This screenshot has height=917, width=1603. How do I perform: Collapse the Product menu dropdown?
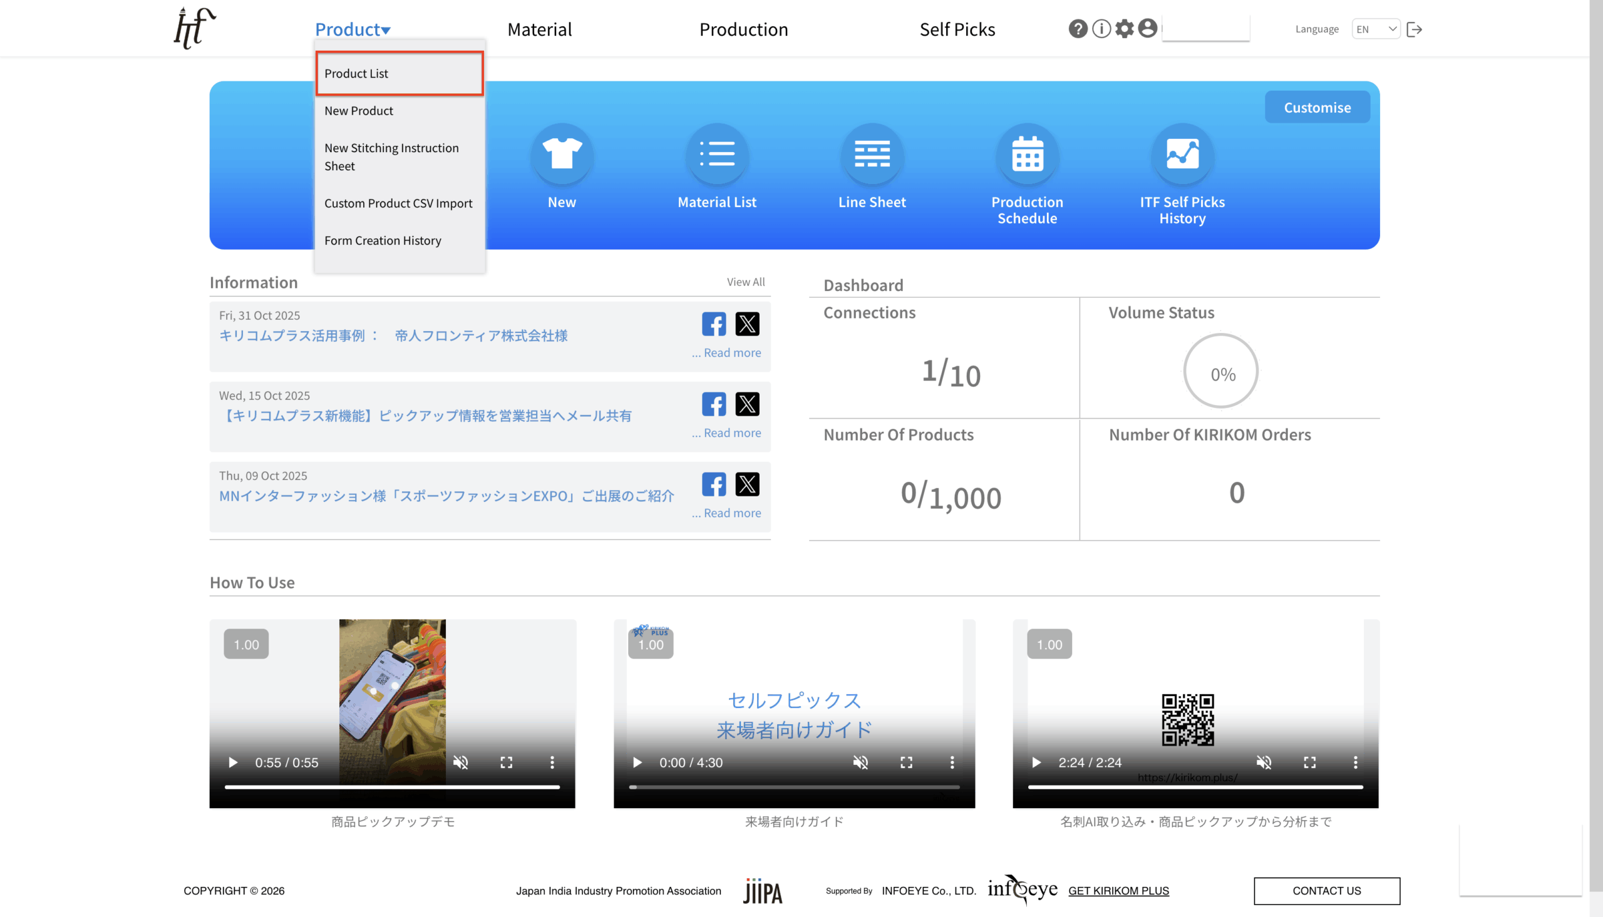pos(353,29)
